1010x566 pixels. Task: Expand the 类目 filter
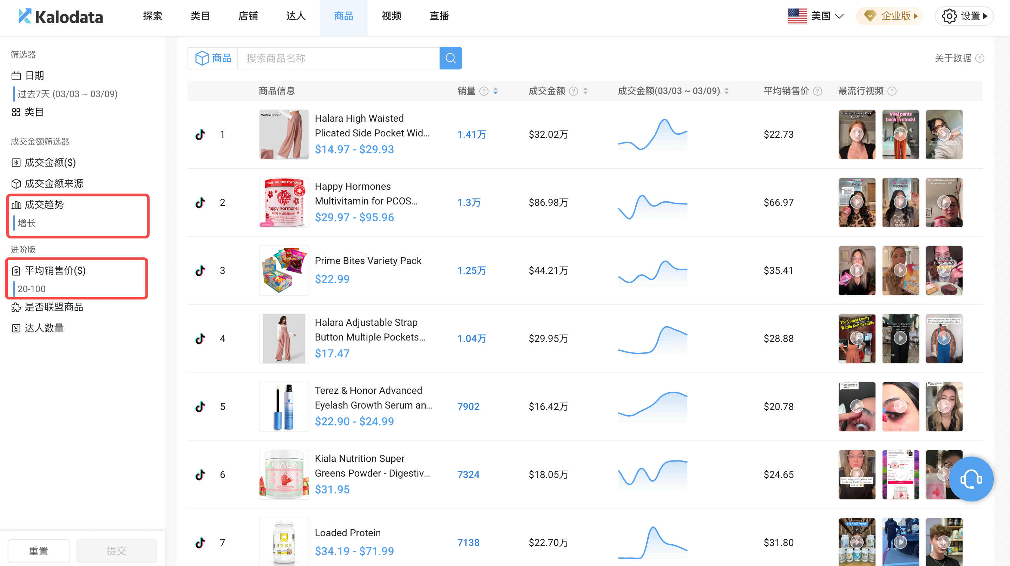click(x=27, y=112)
